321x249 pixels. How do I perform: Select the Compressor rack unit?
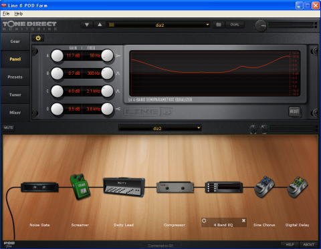pos(175,187)
